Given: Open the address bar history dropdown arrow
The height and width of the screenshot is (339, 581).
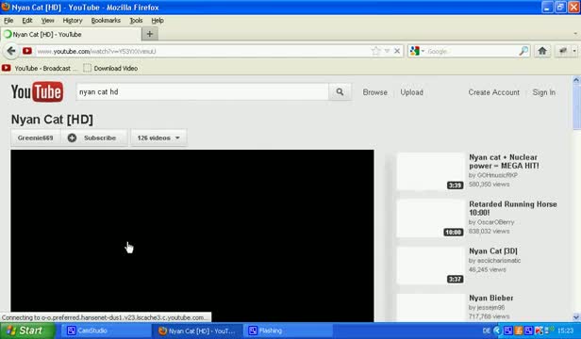Looking at the screenshot, I should click(387, 51).
